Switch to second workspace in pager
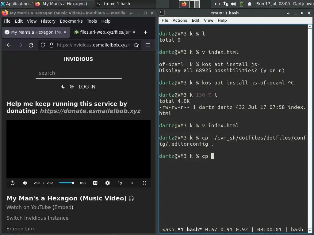The image size is (314, 235). (x=195, y=4)
